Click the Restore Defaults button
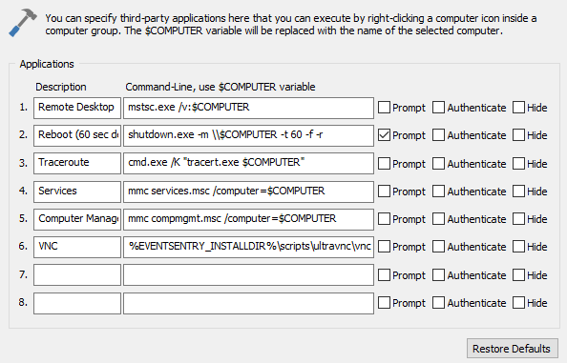The width and height of the screenshot is (567, 363). (512, 349)
